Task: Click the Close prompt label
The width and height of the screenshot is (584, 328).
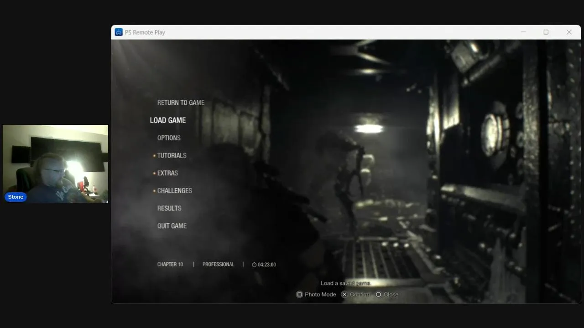Action: [391, 294]
